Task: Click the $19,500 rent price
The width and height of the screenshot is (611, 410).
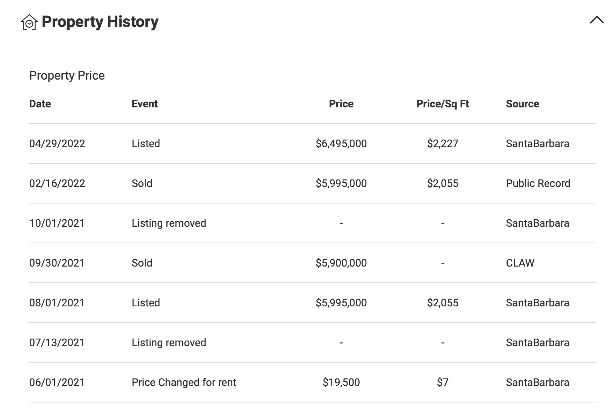Action: (341, 383)
